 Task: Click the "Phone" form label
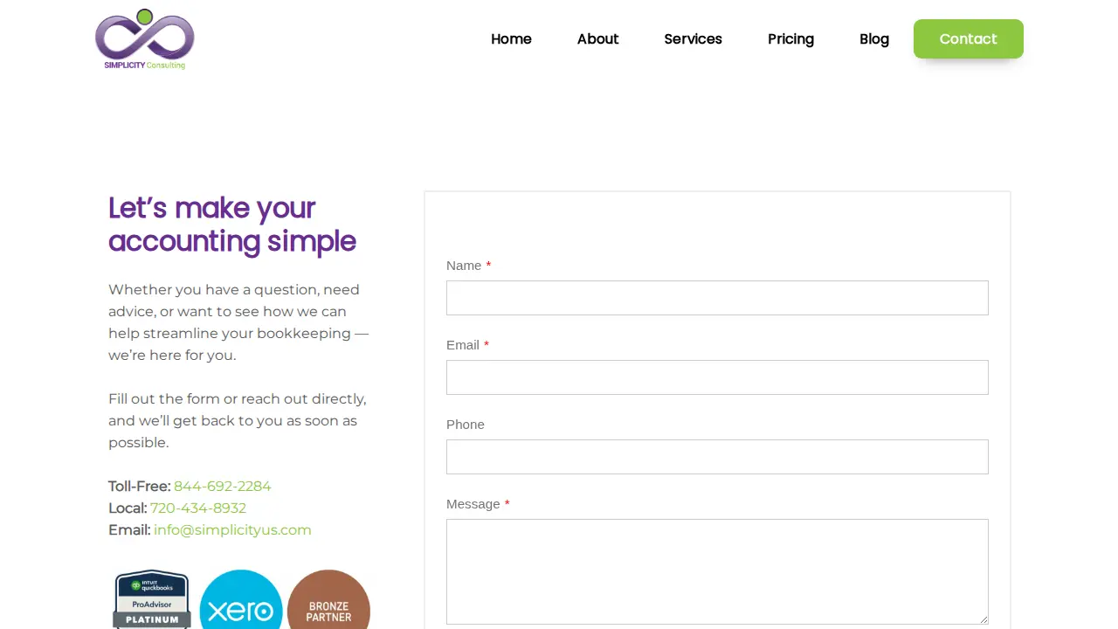pos(466,425)
